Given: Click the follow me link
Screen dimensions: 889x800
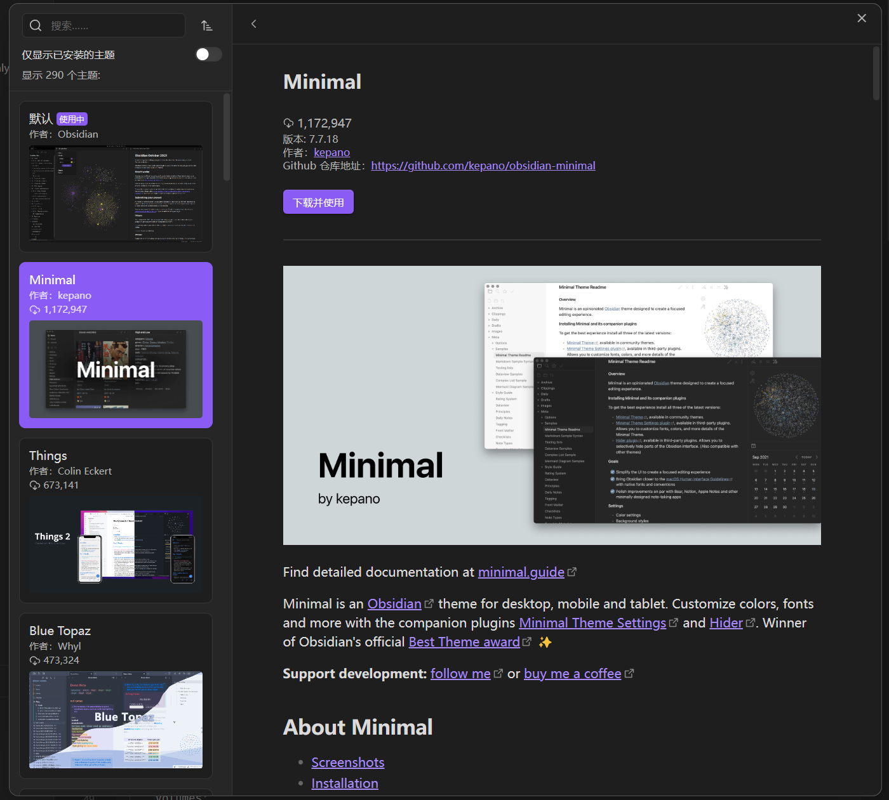Looking at the screenshot, I should coord(460,674).
